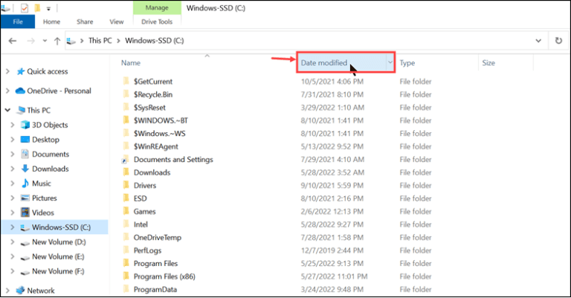Click the Music folder icon in sidebar
The width and height of the screenshot is (571, 298).
(25, 184)
